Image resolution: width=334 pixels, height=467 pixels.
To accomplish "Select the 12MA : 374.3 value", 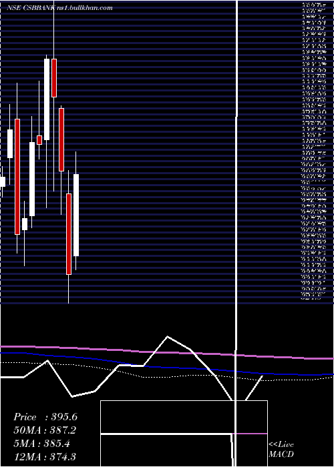I will pyautogui.click(x=45, y=456).
